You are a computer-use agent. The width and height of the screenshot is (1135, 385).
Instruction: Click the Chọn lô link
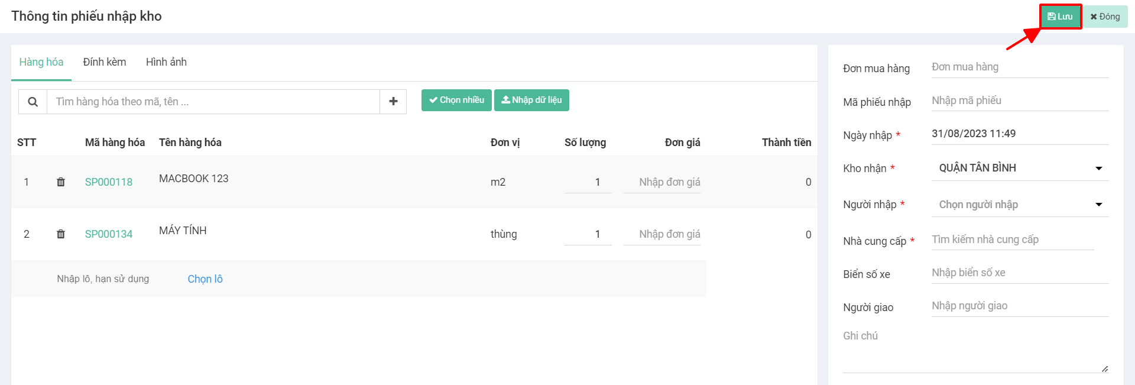pyautogui.click(x=205, y=279)
